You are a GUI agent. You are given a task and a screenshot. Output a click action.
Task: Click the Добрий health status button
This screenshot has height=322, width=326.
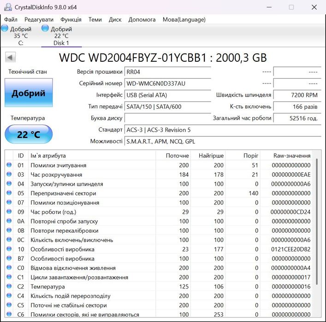tap(29, 93)
